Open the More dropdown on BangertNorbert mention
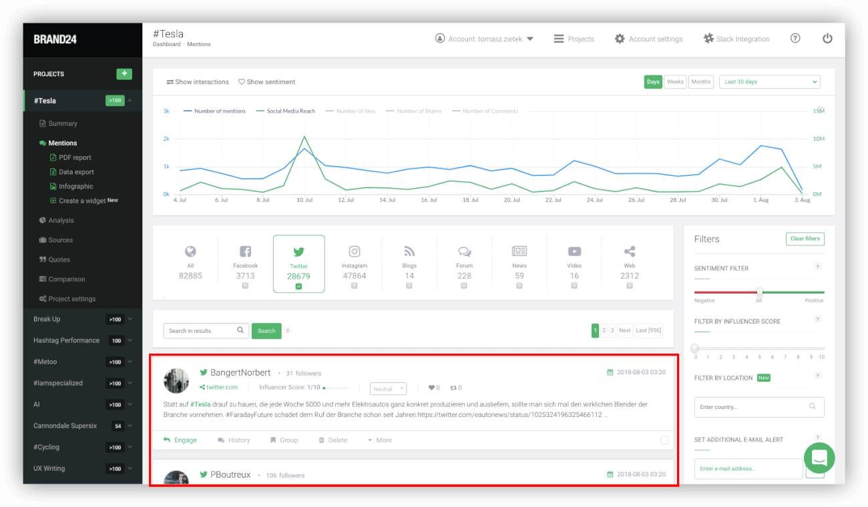 tap(380, 440)
